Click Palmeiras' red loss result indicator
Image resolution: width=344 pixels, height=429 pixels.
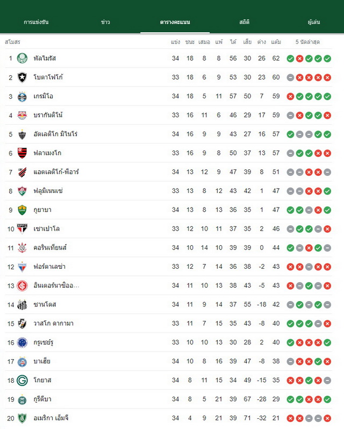(300, 59)
